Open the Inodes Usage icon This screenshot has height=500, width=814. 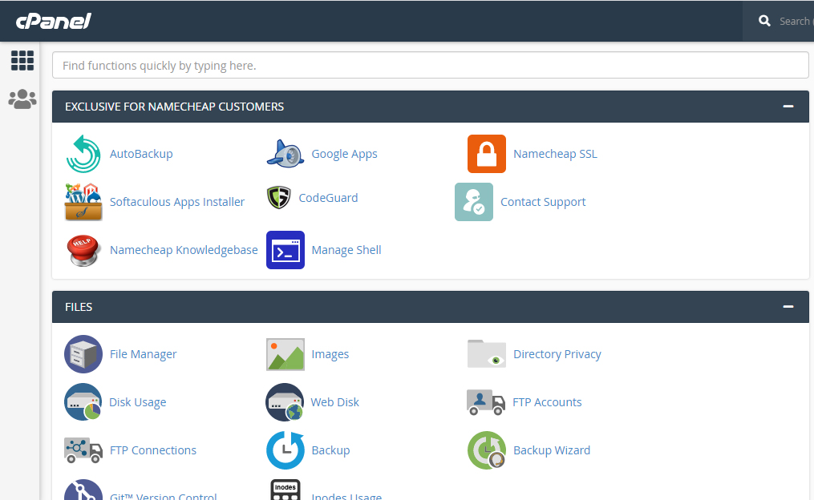286,490
